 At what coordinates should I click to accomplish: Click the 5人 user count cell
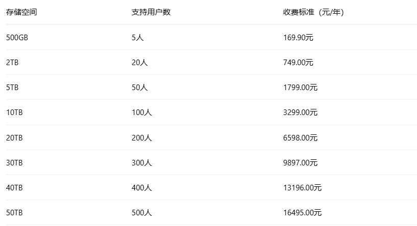coord(137,37)
